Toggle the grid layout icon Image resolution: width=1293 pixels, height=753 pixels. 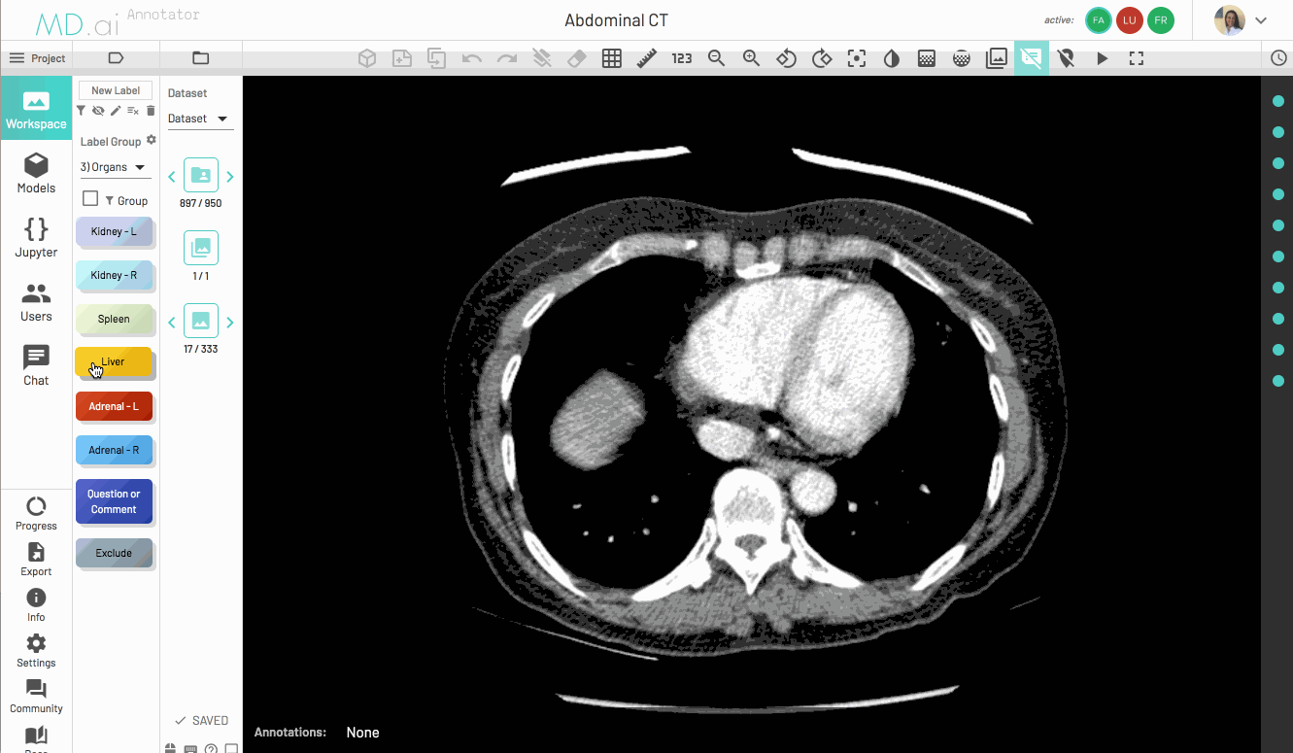coord(611,58)
